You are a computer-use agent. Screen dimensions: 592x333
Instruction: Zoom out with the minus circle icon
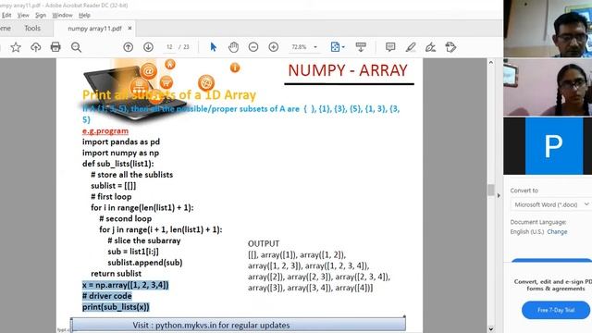[253, 47]
